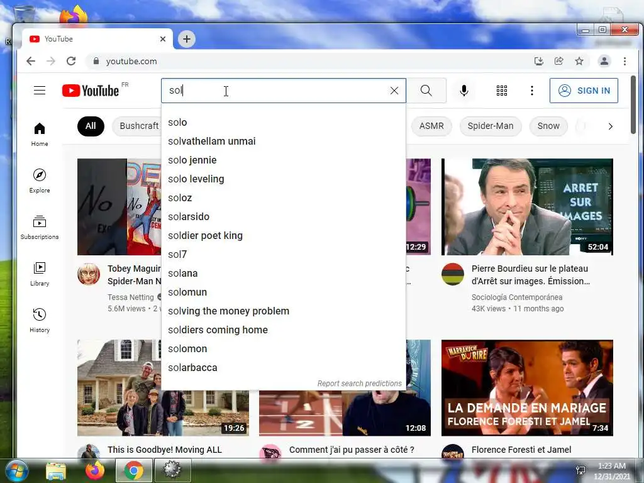Reload the page in Chrome

71,61
